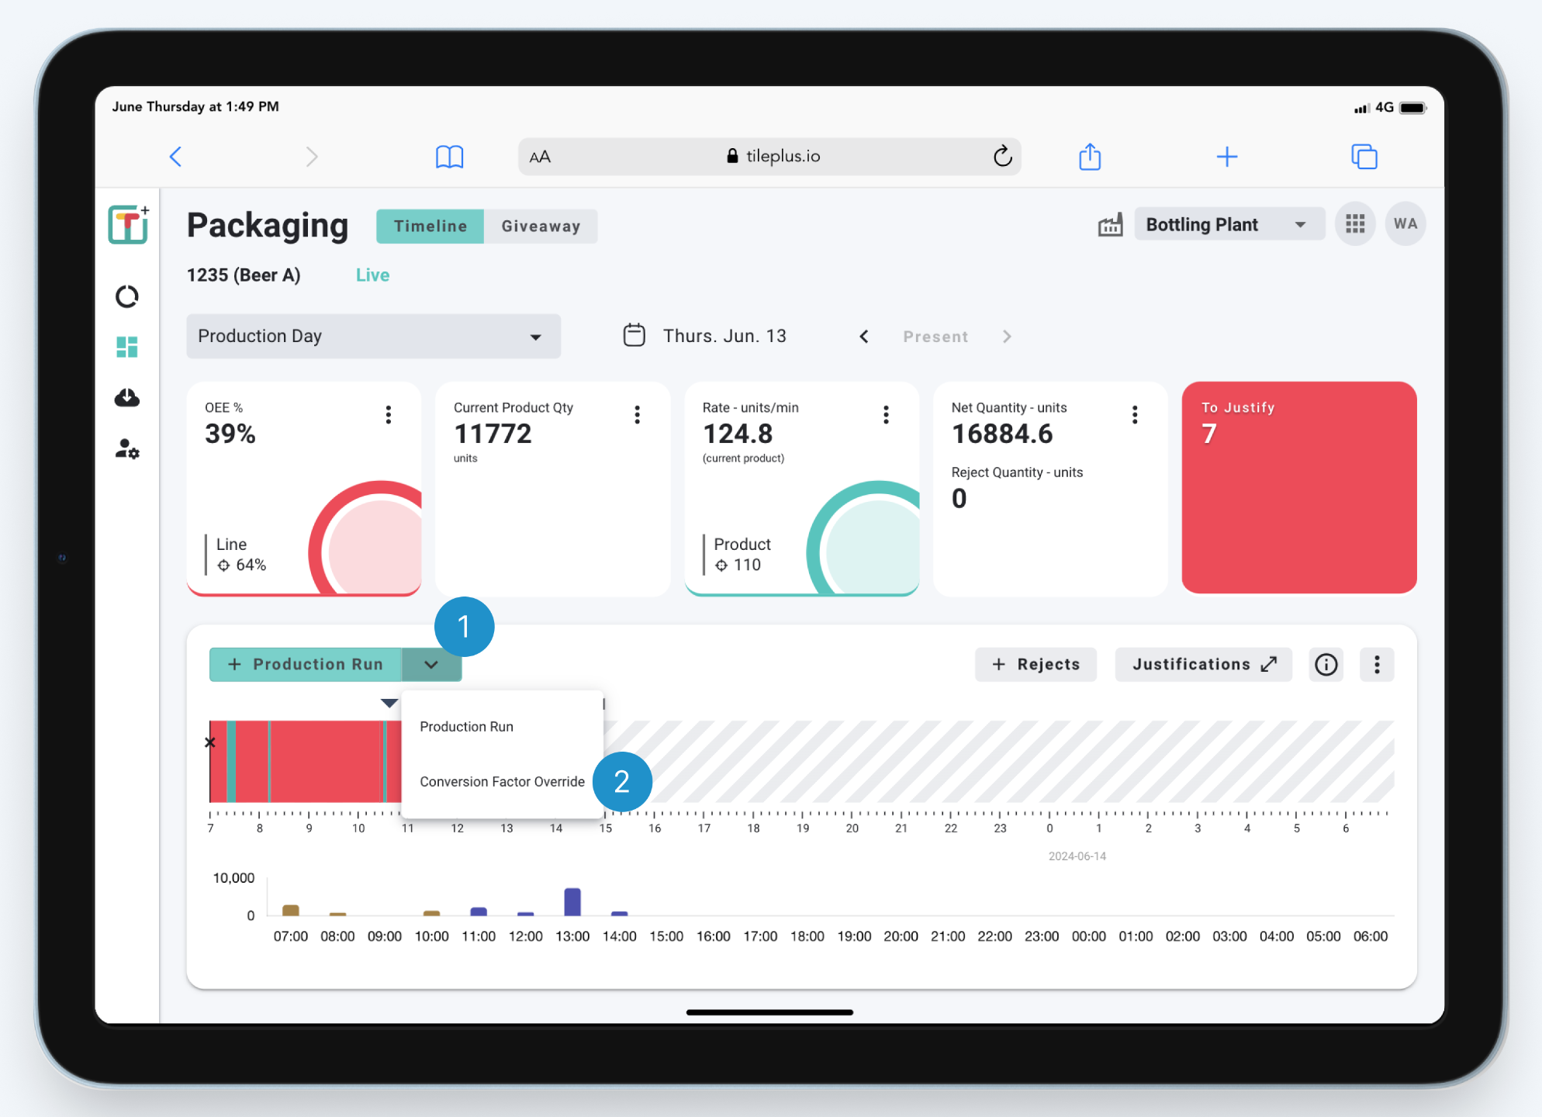Toggle the Production Run chevron dropdown
The image size is (1542, 1117).
pos(431,665)
